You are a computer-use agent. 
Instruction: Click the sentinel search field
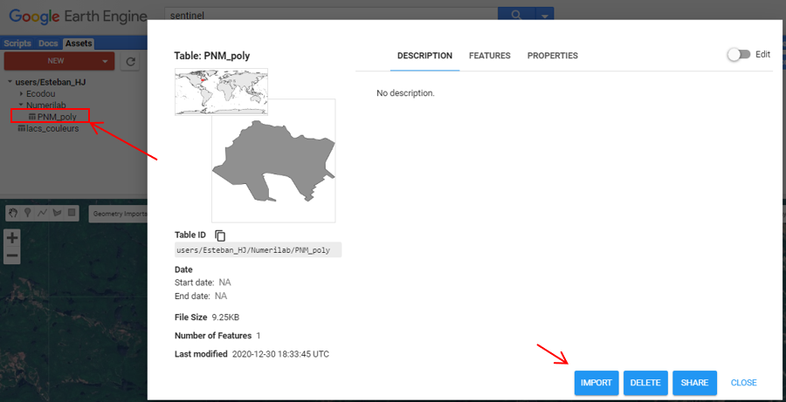[331, 15]
